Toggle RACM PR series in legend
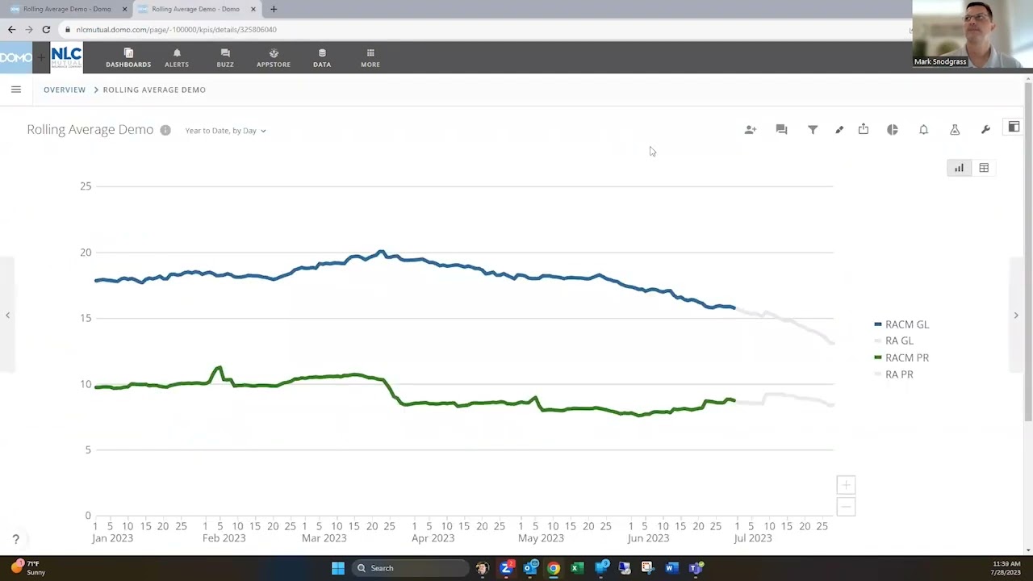 pos(901,358)
